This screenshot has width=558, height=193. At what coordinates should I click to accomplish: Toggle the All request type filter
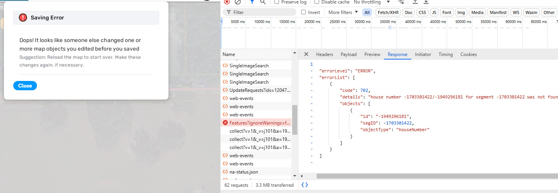tap(367, 12)
